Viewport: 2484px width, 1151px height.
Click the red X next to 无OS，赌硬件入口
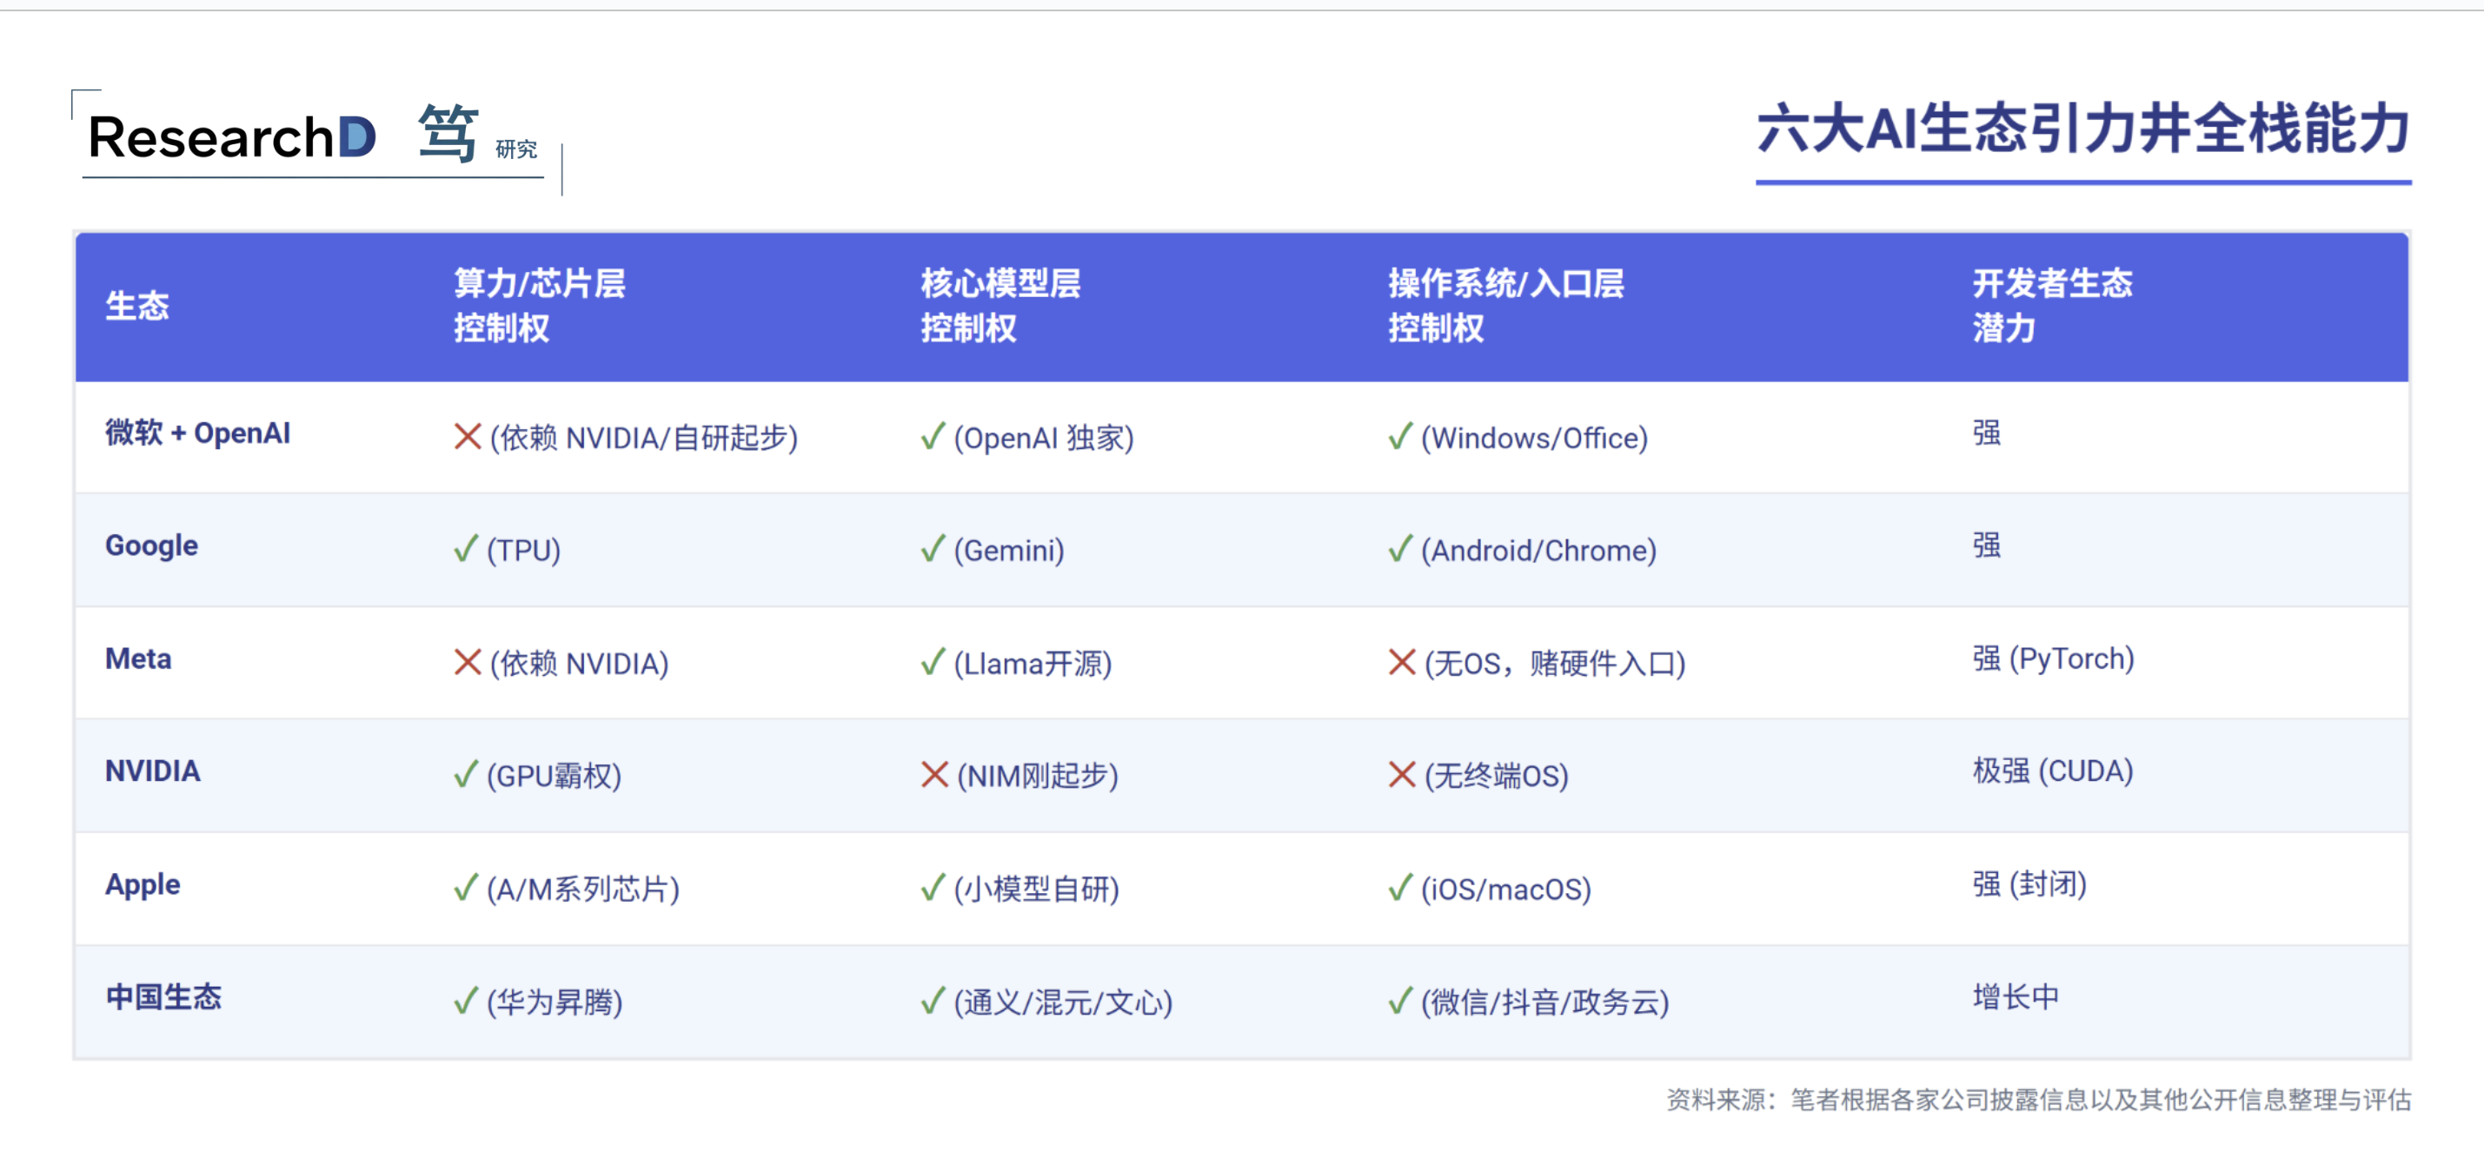(1401, 662)
